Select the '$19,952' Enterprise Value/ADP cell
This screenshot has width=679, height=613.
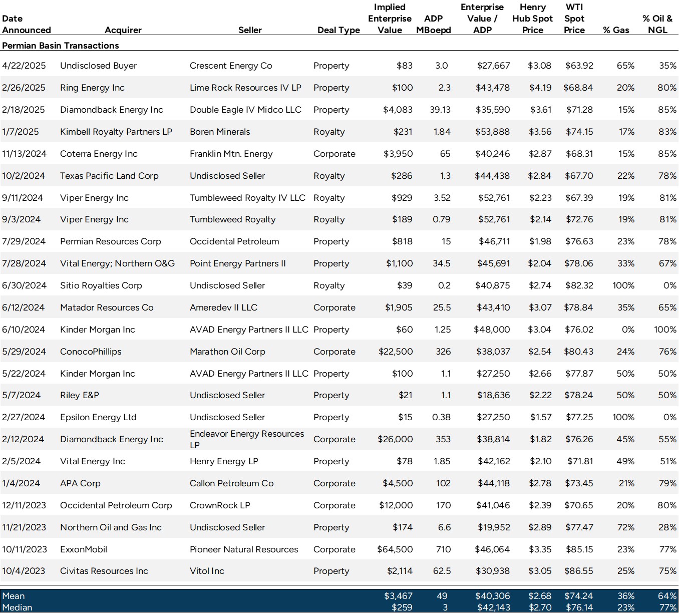click(494, 527)
